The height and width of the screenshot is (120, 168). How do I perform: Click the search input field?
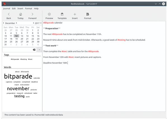[20, 50]
